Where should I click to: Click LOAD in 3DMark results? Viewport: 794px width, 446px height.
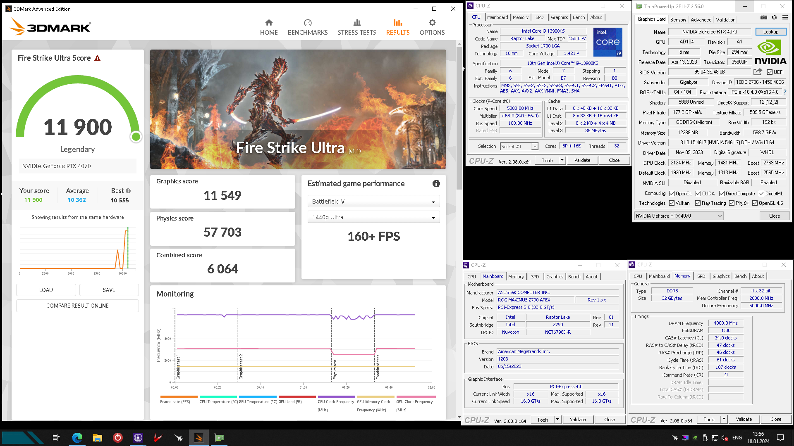click(x=46, y=290)
